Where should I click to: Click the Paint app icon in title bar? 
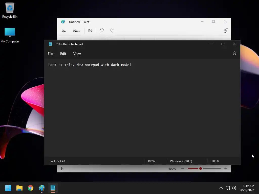pos(63,22)
